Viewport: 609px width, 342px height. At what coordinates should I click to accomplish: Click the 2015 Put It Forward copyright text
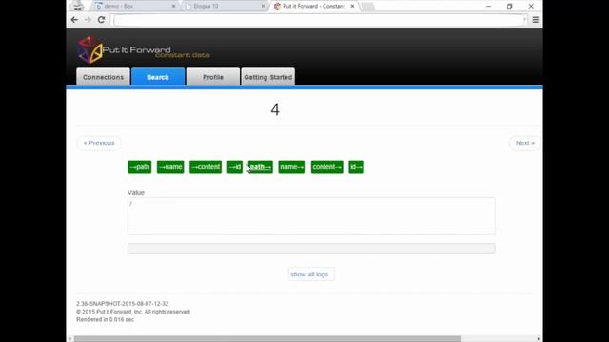pos(133,312)
